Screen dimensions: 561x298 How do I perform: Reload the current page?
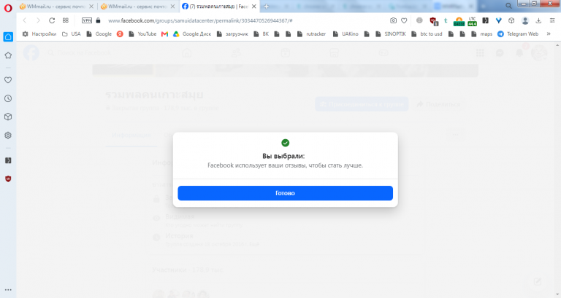[52, 20]
